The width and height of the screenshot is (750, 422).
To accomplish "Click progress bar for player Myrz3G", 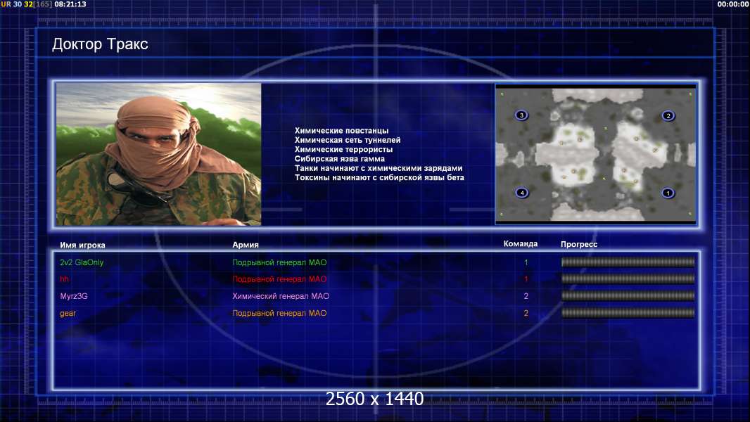I will pyautogui.click(x=628, y=296).
